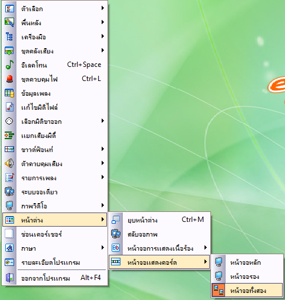The height and width of the screenshot is (300, 285).
Task: Click the exit door icon ออกจากโปรแกรม
Action: [9, 278]
